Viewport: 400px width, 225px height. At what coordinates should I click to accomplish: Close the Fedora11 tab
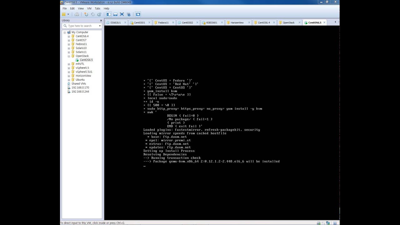[x=173, y=22]
